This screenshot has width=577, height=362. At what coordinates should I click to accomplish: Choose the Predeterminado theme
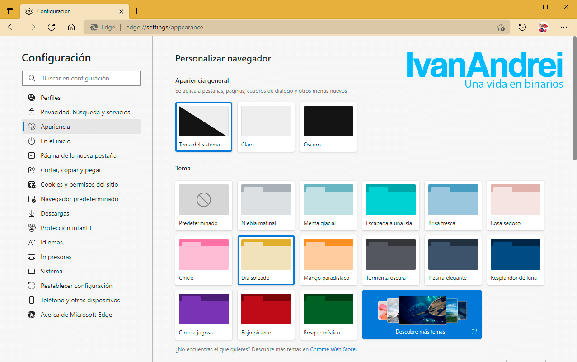point(204,206)
